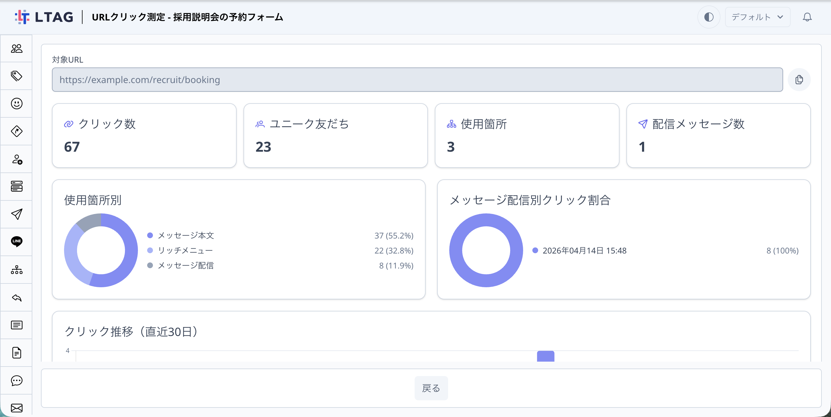Image resolution: width=831 pixels, height=417 pixels.
Task: Click the 対象URL label
Action: [68, 60]
